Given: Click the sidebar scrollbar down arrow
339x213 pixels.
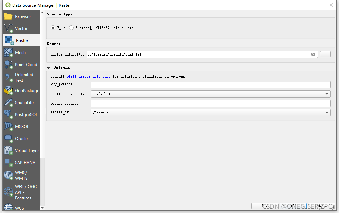Looking at the screenshot, I should 42,208.
